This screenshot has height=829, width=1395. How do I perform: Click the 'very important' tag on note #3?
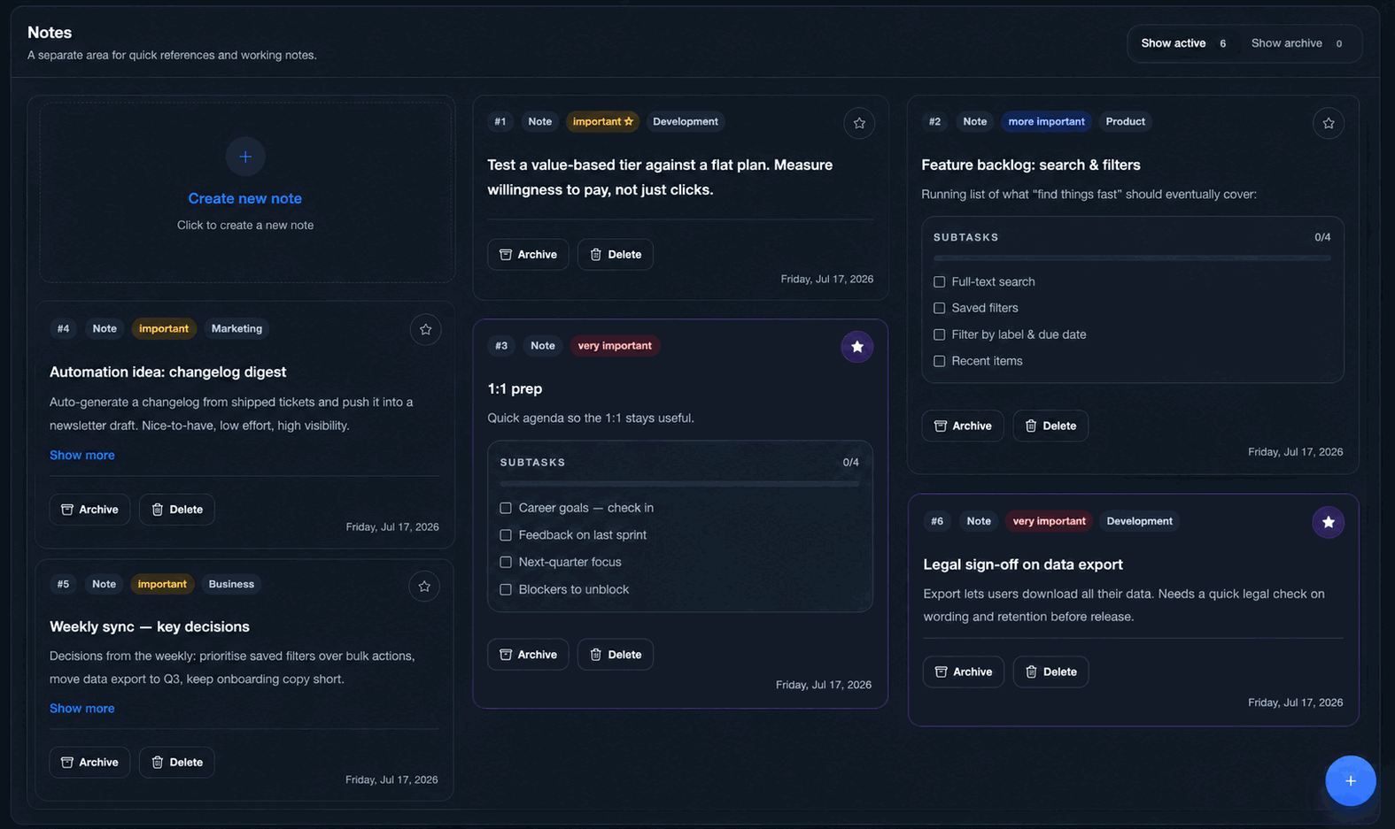pyautogui.click(x=615, y=345)
